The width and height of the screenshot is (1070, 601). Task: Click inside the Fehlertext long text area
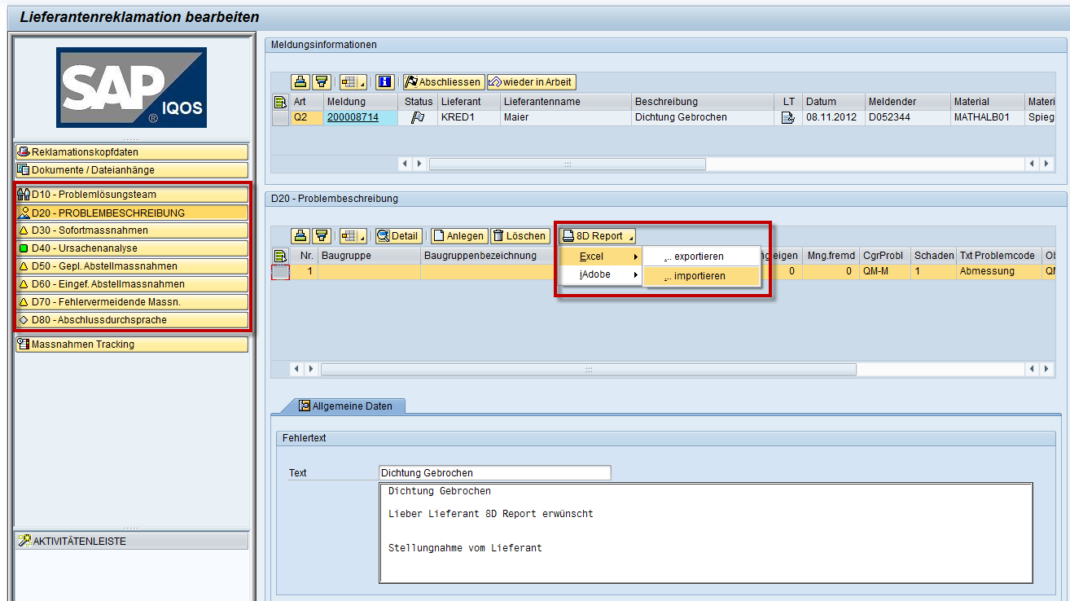point(706,533)
